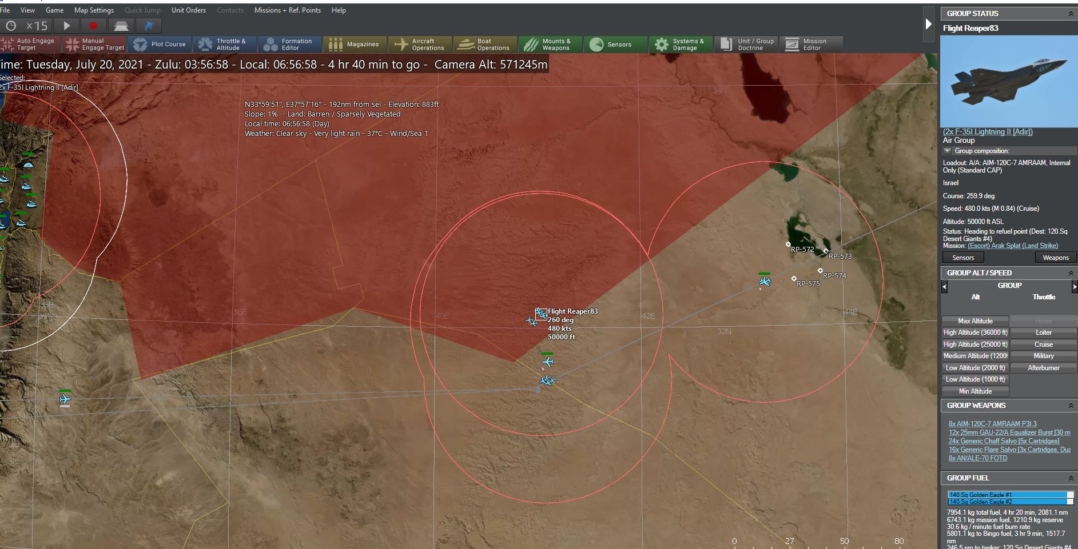
Task: Open 8x AN/ALE-70 FOTD link
Action: pyautogui.click(x=978, y=458)
